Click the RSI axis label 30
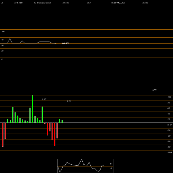173x173 pixels. click(x=2, y=51)
